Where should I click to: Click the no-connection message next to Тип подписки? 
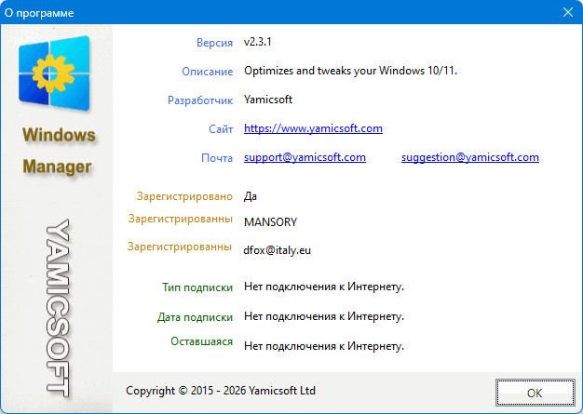[324, 287]
